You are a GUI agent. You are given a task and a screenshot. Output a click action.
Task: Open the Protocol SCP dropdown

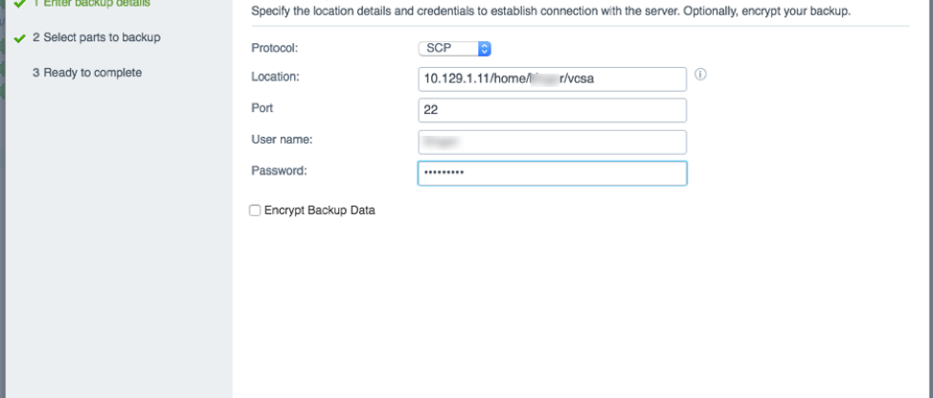pyautogui.click(x=455, y=49)
